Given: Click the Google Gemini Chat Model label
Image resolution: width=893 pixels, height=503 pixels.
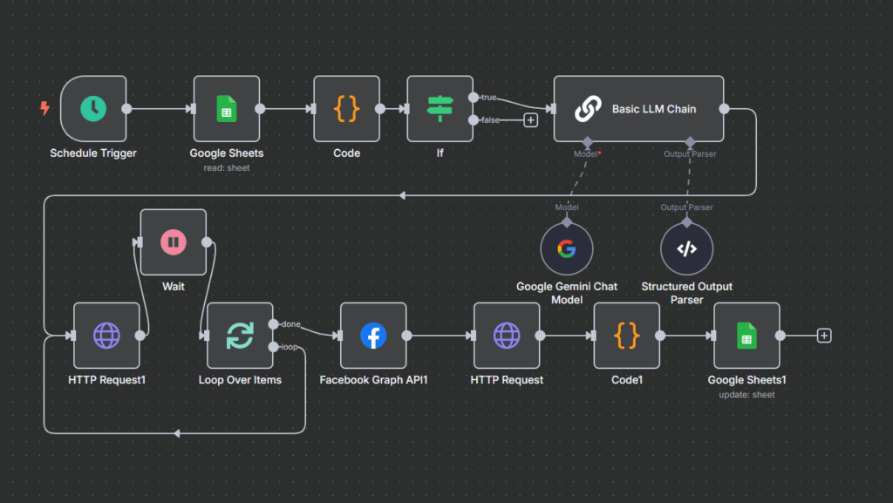Looking at the screenshot, I should [x=567, y=293].
